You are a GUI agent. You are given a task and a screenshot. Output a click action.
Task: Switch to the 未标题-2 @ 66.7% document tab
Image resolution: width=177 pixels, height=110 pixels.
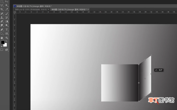[x=69, y=10]
